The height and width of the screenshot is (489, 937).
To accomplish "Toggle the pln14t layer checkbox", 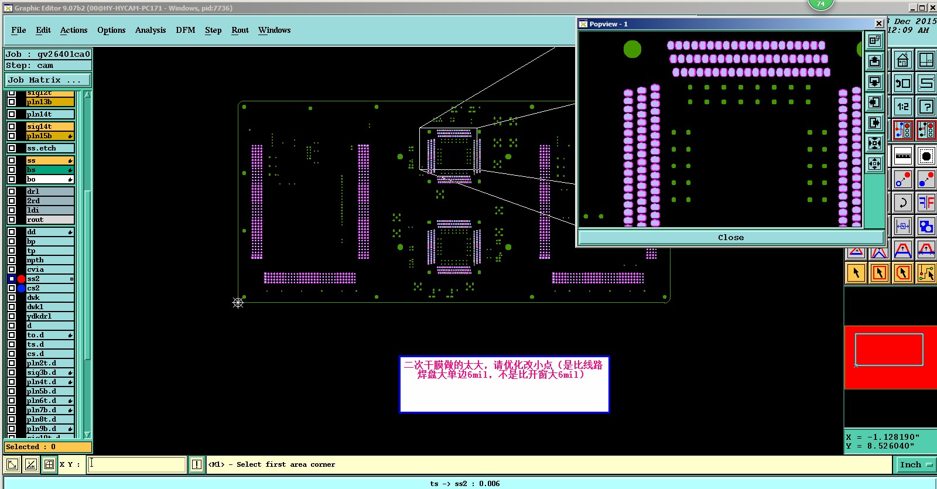I will point(12,114).
